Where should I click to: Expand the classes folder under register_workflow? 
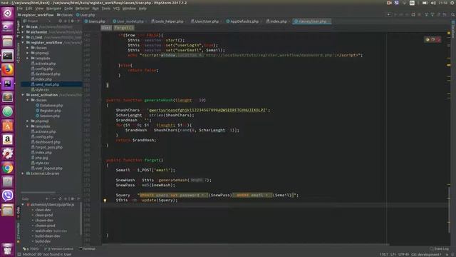(x=28, y=48)
